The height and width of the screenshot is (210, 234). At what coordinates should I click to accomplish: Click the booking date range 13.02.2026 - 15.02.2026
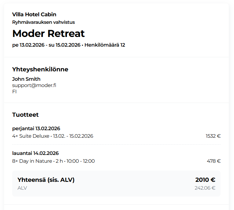click(x=46, y=45)
